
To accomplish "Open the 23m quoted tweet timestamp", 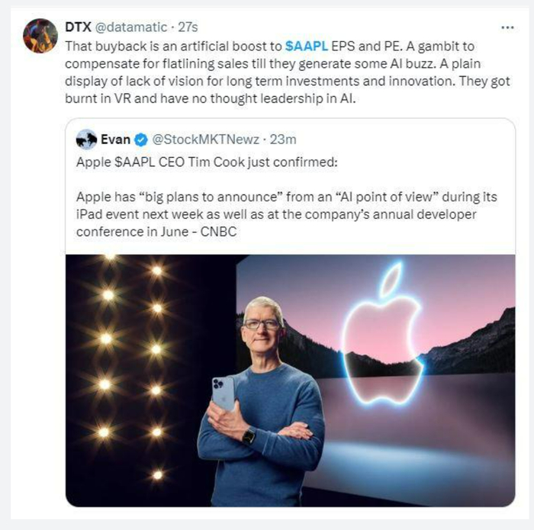I will 282,140.
